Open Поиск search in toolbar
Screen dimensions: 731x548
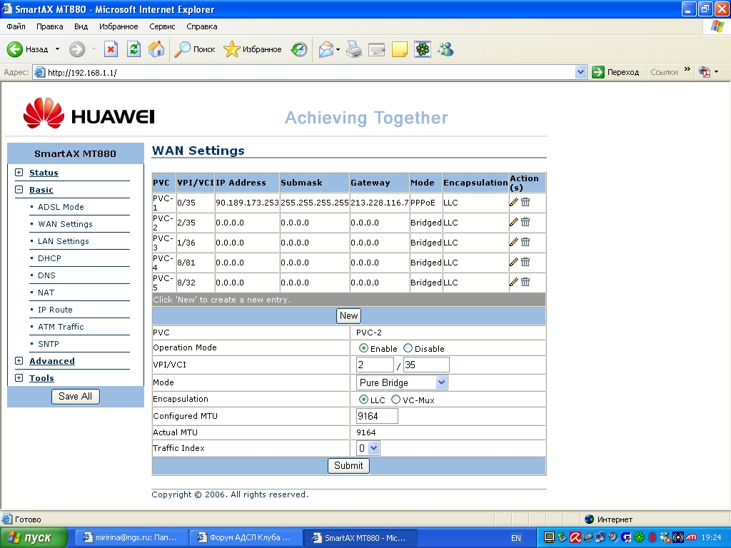[x=194, y=49]
